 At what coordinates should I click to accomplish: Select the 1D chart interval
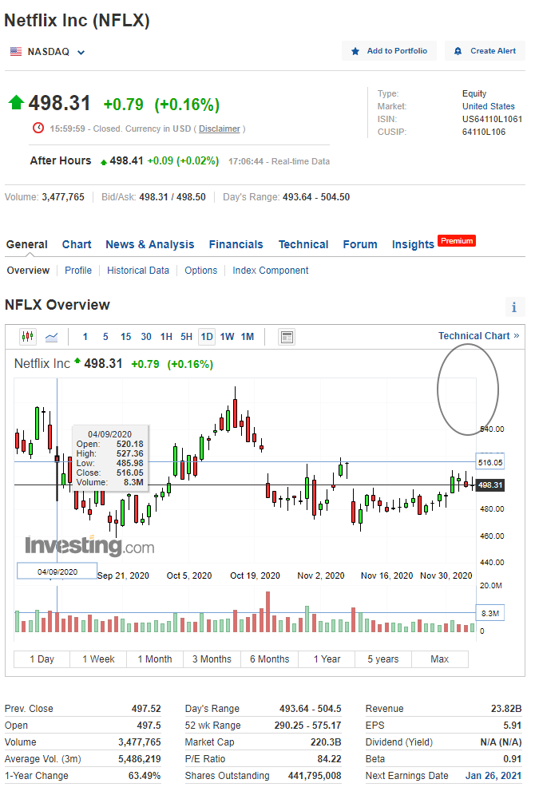coord(207,337)
